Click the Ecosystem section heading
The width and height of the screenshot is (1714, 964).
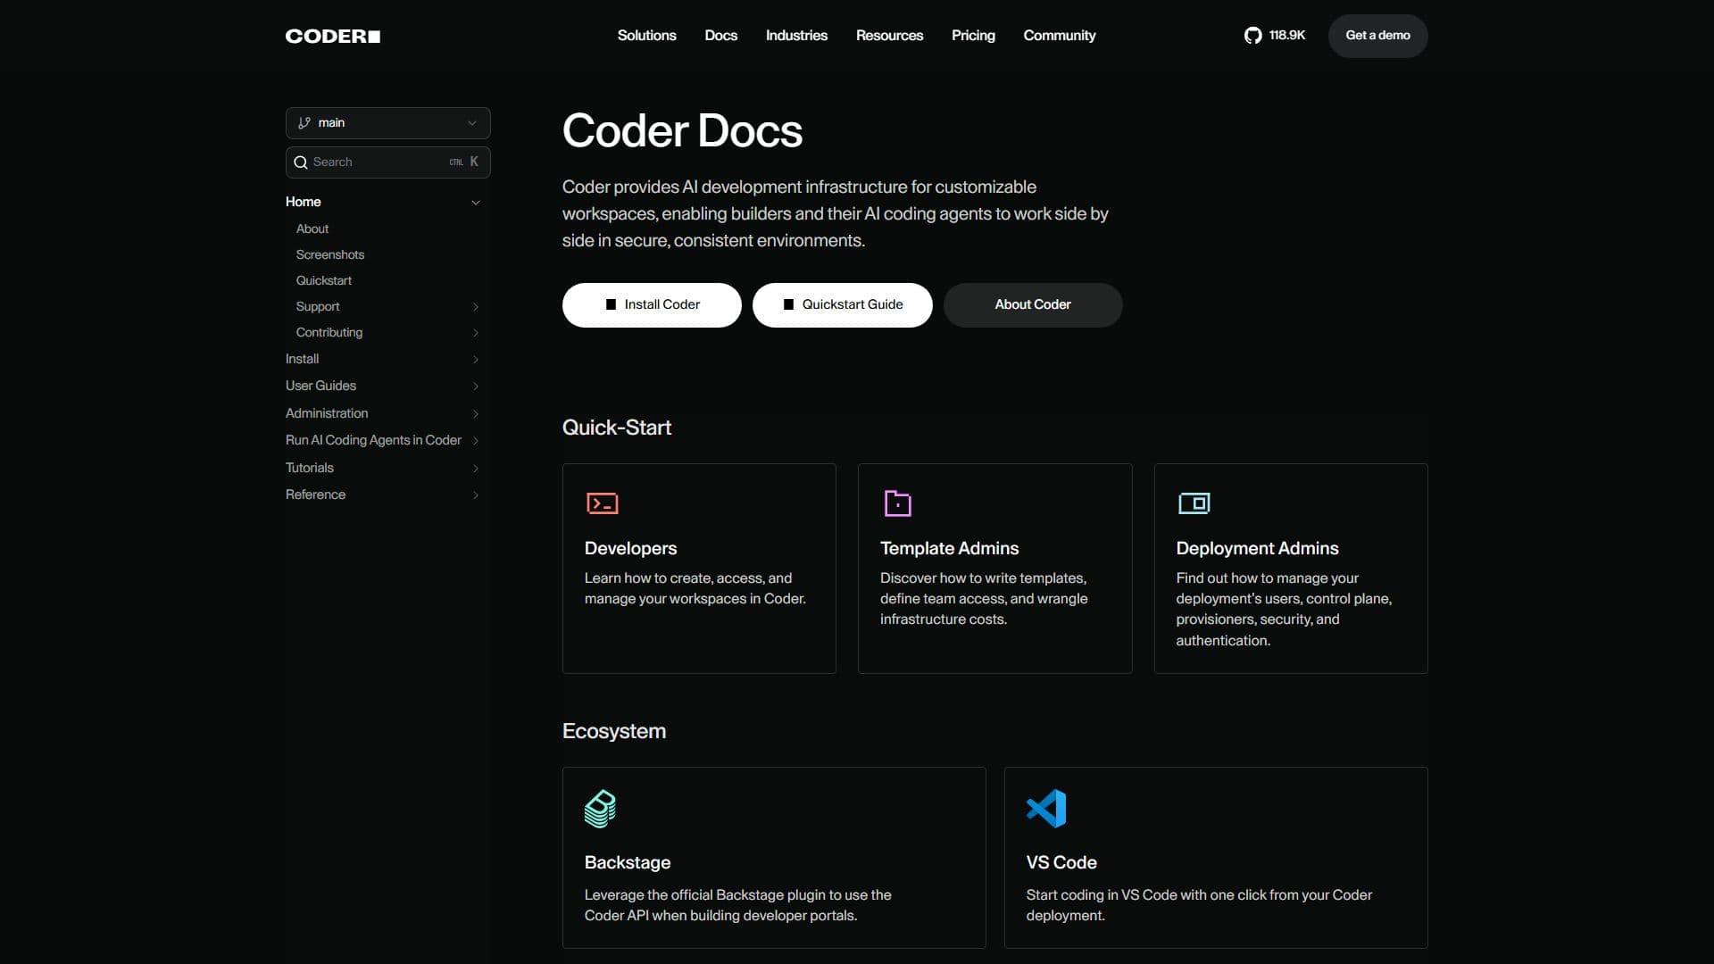tap(614, 731)
